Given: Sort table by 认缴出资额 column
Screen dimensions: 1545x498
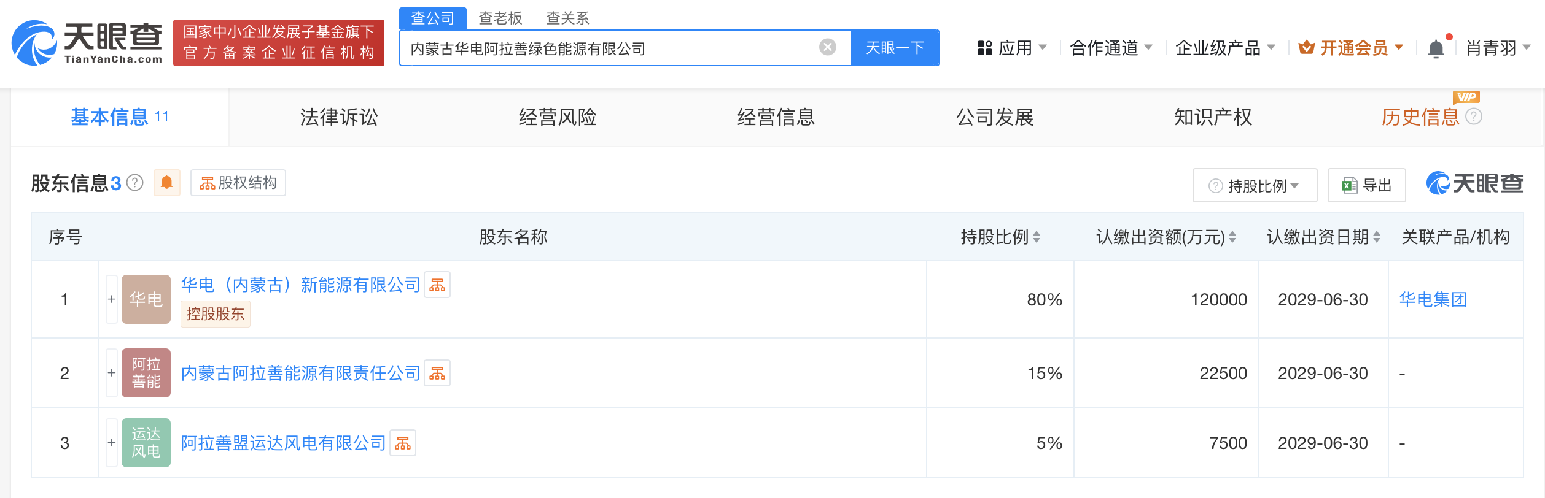Looking at the screenshot, I should [1232, 237].
